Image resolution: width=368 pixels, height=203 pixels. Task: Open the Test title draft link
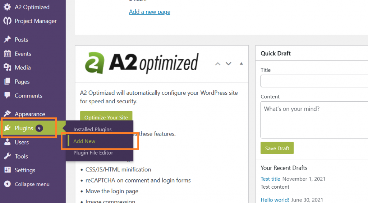tap(270, 179)
